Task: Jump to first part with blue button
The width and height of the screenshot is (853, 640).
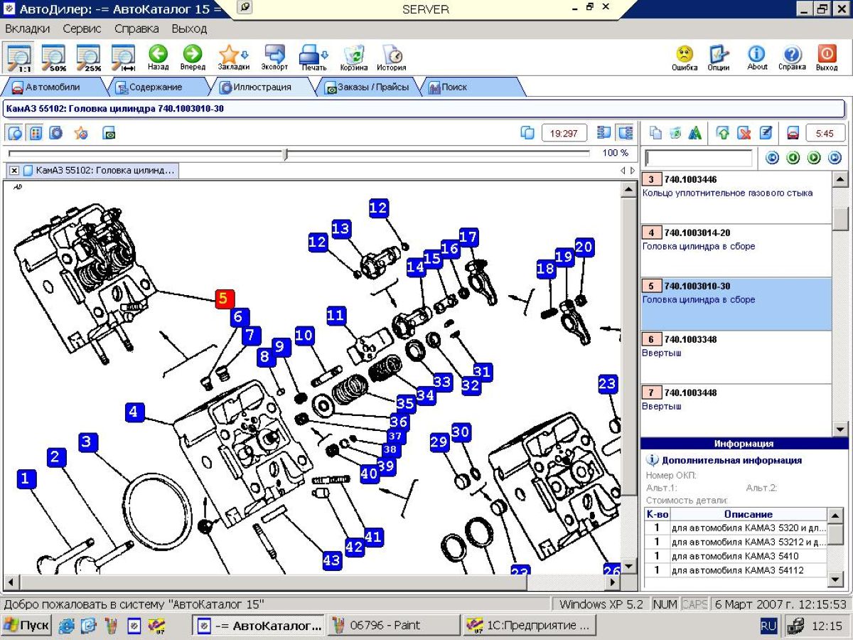Action: (772, 158)
